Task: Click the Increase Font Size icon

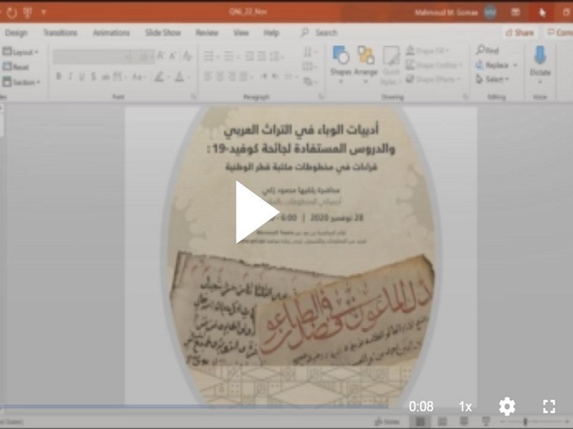Action: pos(161,56)
